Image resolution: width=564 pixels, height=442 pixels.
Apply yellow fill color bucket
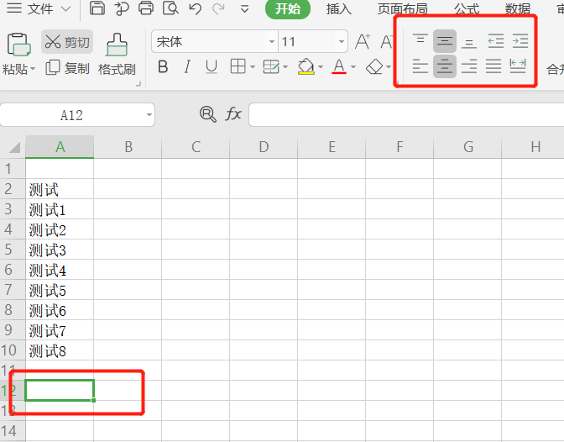click(x=306, y=66)
